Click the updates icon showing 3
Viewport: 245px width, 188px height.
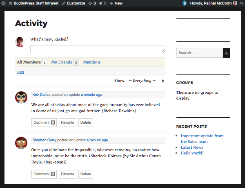pyautogui.click(x=92, y=3)
